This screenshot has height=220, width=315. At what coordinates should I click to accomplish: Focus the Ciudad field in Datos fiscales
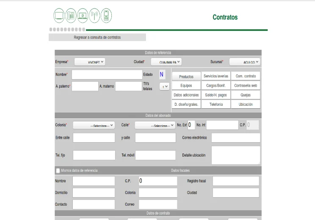(236, 192)
